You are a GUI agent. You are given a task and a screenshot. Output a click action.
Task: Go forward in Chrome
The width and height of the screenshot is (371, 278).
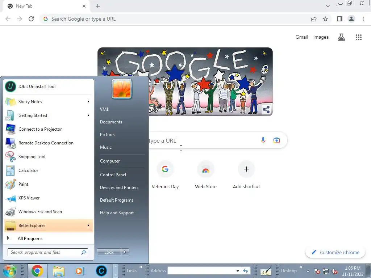(x=20, y=19)
